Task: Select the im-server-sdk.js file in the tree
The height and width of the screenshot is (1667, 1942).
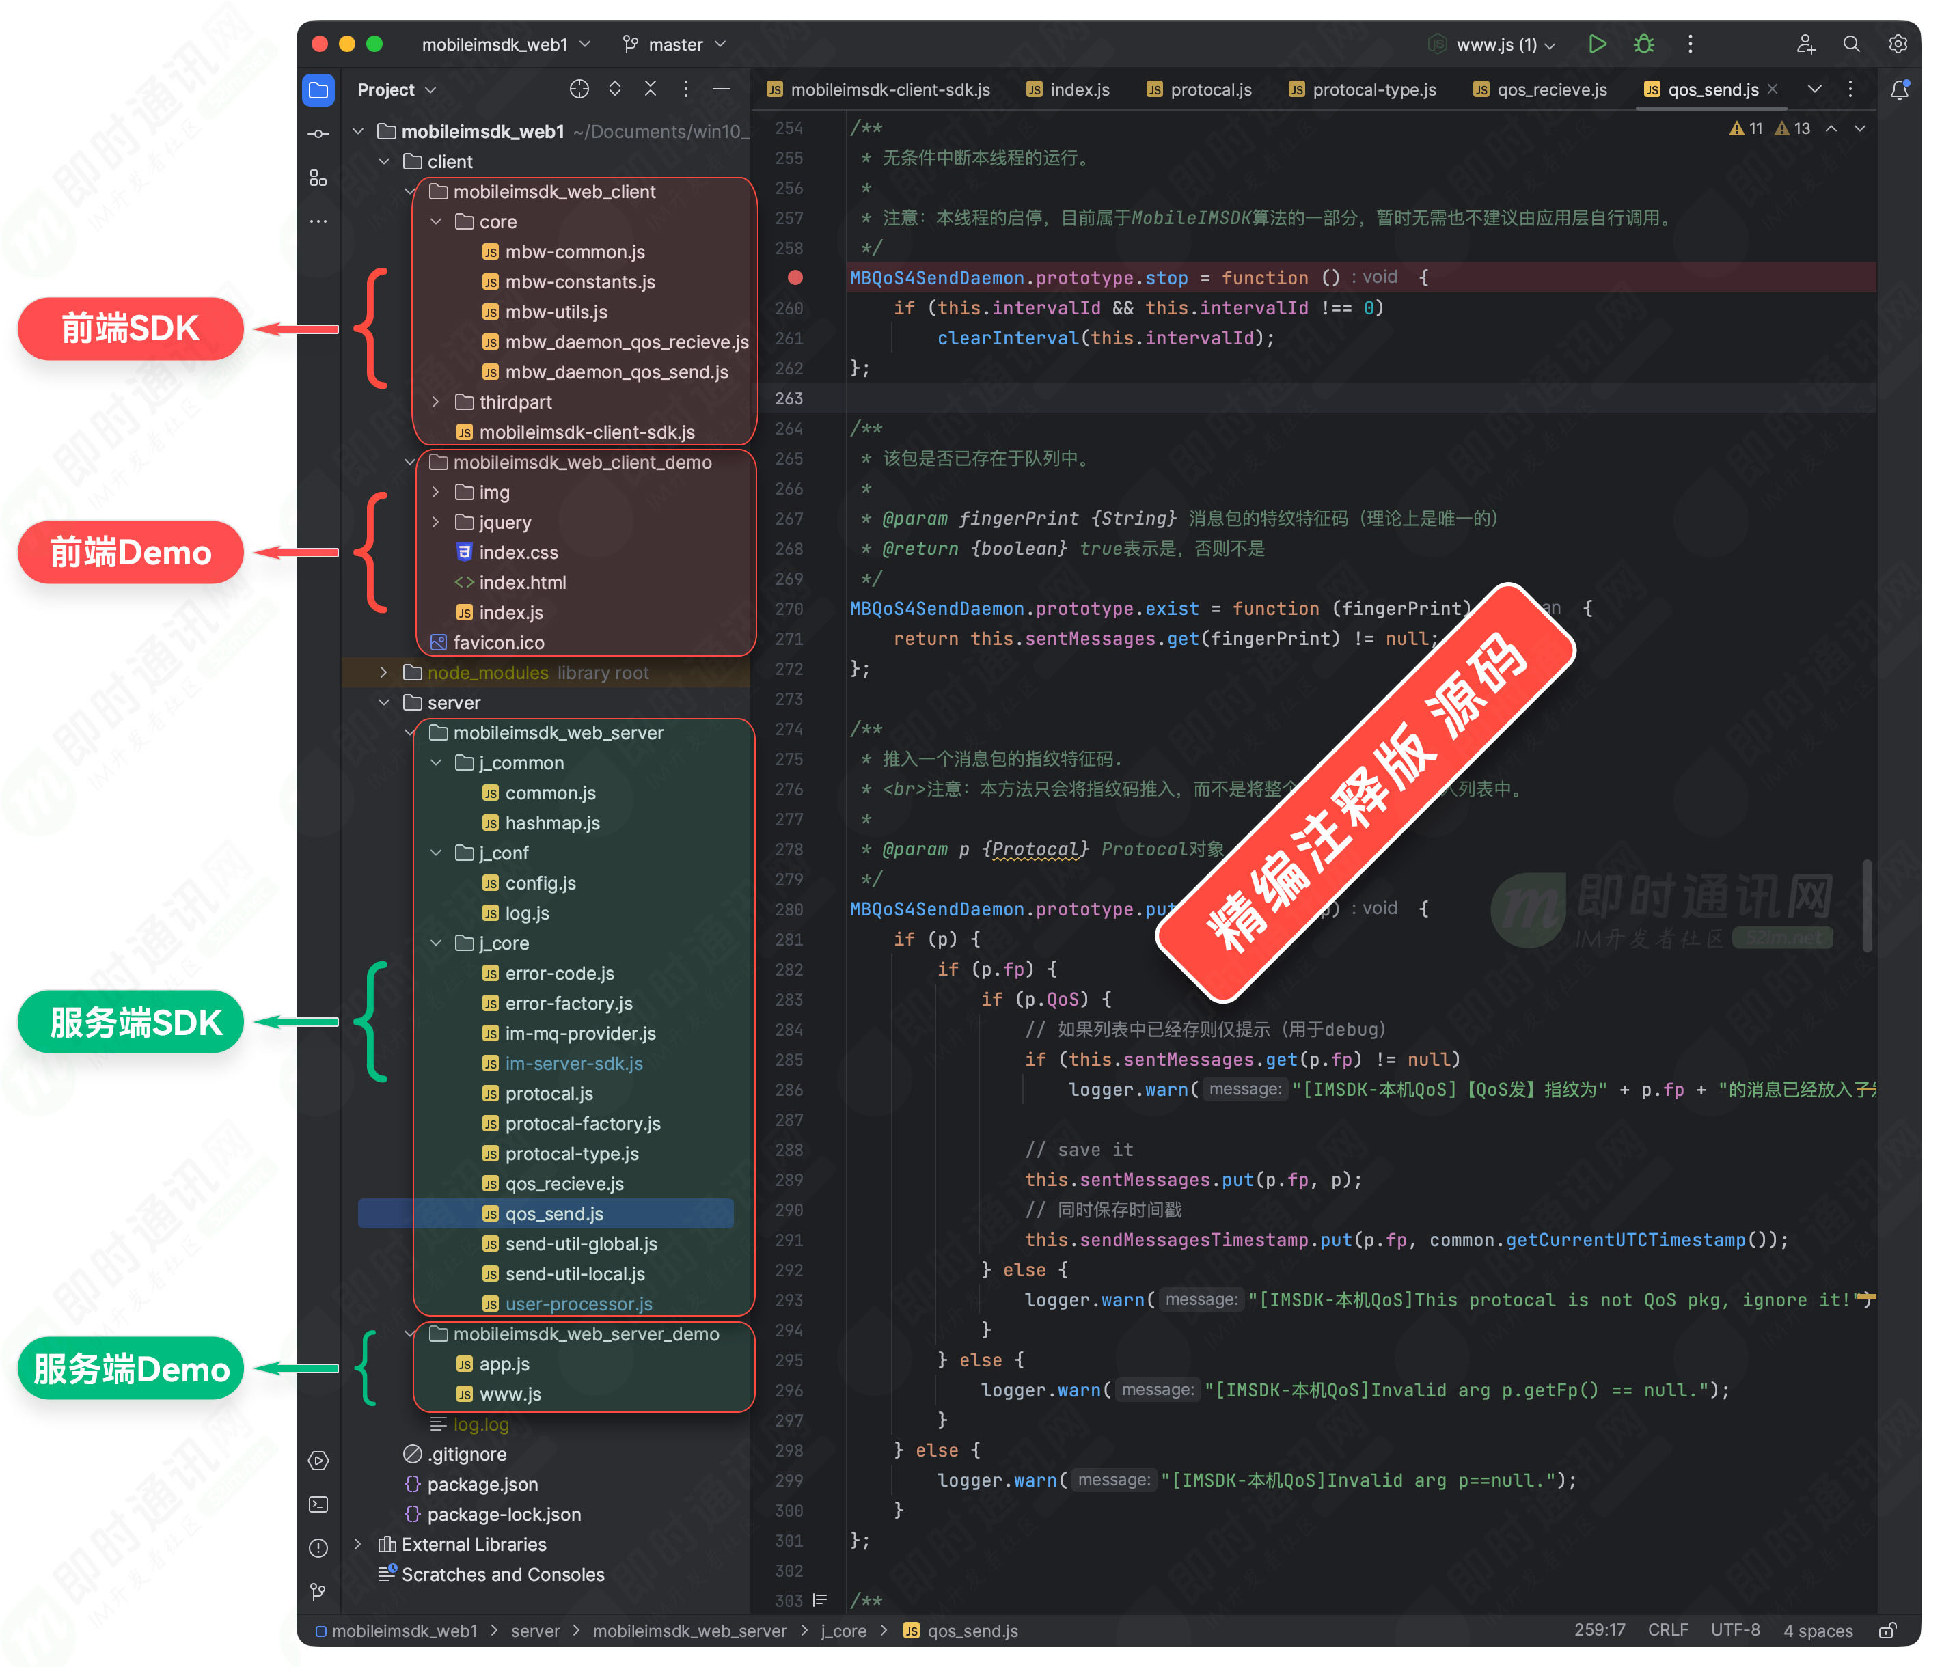Action: point(573,1064)
